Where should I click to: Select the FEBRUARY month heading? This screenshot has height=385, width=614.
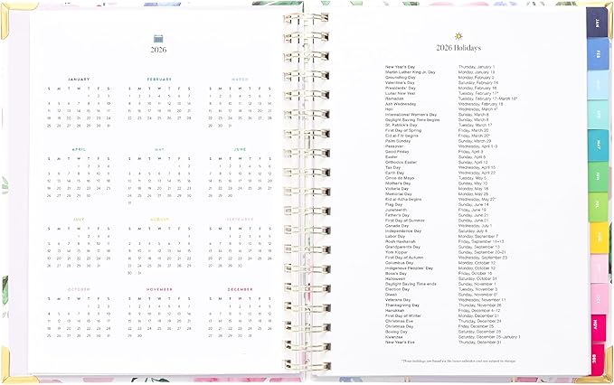159,80
